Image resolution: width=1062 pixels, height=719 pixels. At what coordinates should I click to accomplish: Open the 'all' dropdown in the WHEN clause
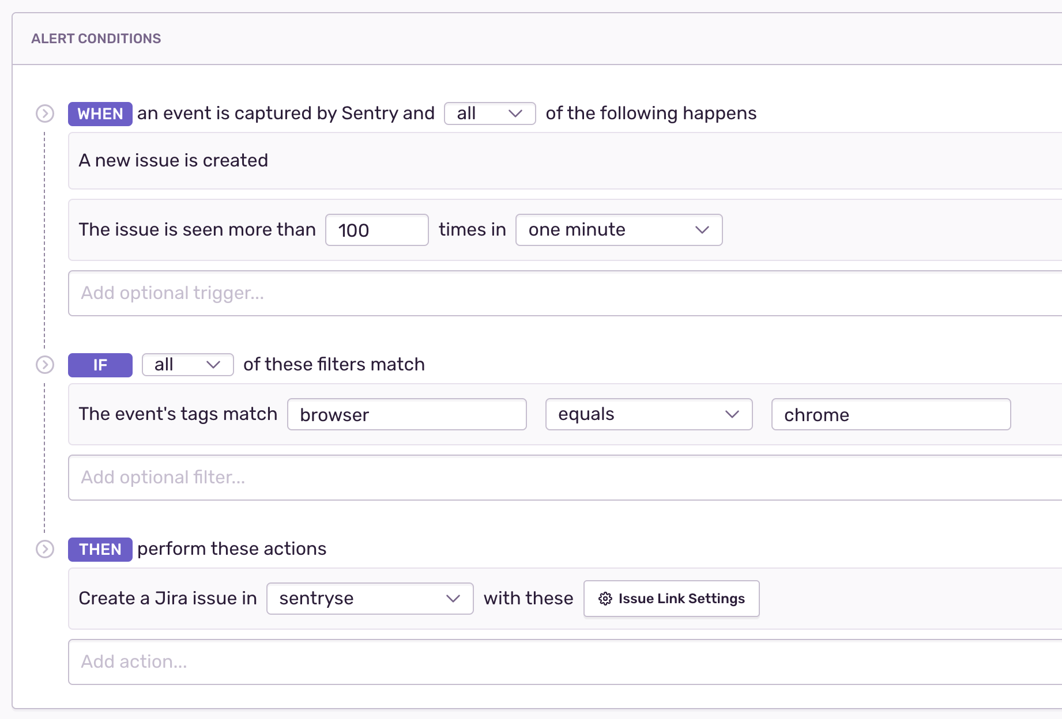pyautogui.click(x=489, y=113)
